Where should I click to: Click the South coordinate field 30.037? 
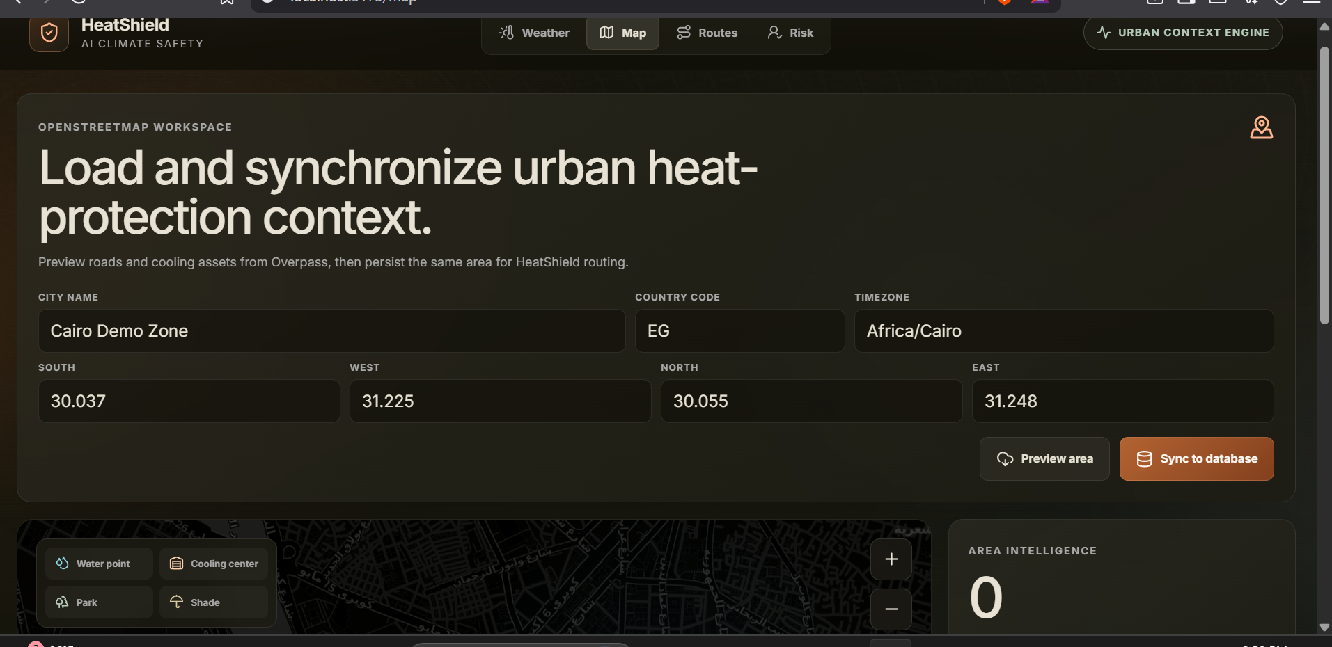point(189,401)
